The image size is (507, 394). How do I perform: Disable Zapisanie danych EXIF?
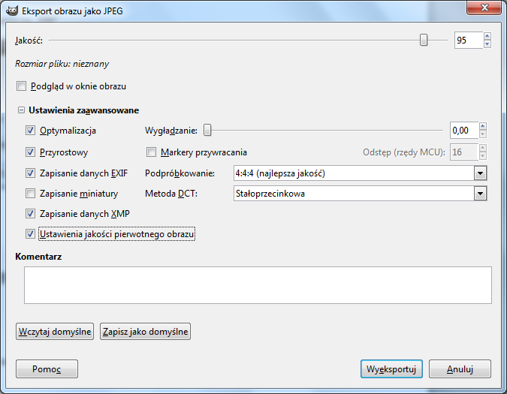(x=30, y=173)
